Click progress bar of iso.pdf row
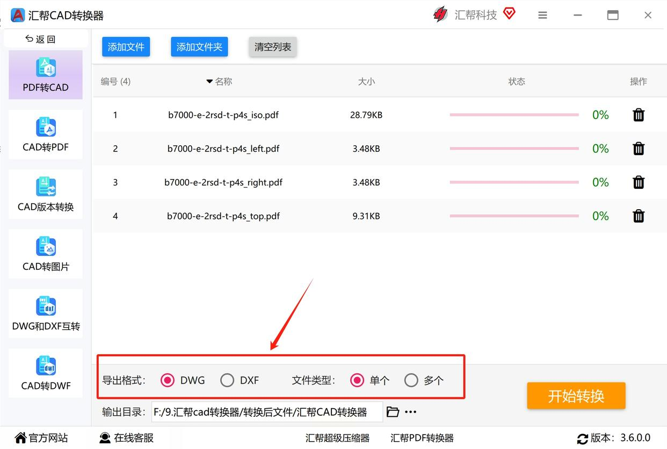 point(514,115)
